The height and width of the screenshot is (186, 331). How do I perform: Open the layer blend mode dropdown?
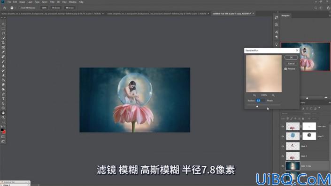[292, 114]
